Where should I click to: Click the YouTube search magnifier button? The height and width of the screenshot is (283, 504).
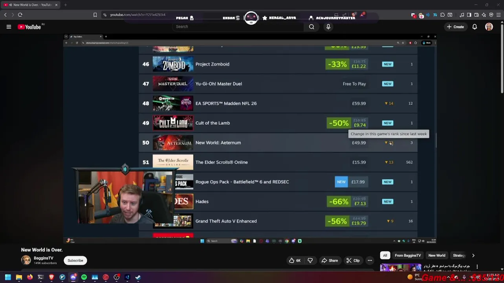(312, 27)
